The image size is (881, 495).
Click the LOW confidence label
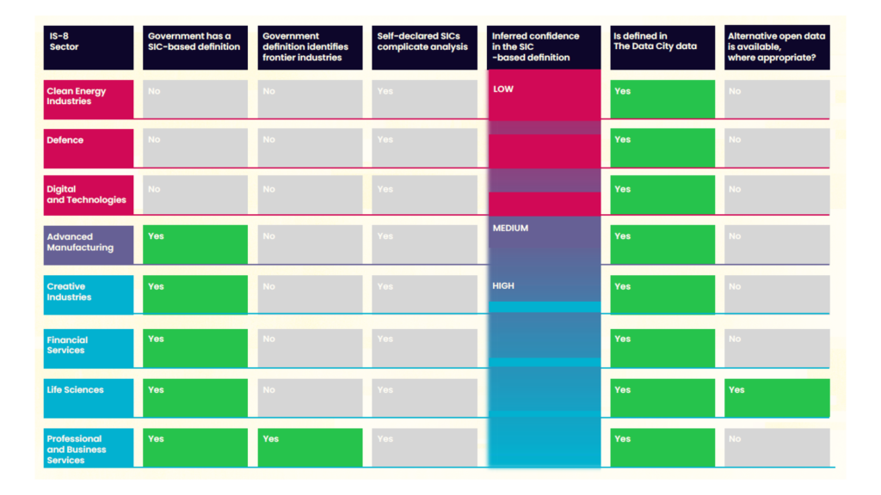coord(502,89)
